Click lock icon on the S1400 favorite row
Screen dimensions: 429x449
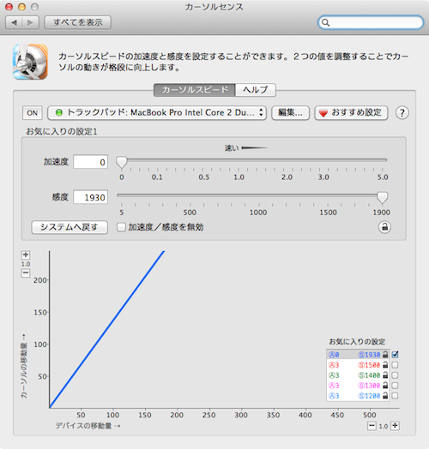tap(385, 375)
